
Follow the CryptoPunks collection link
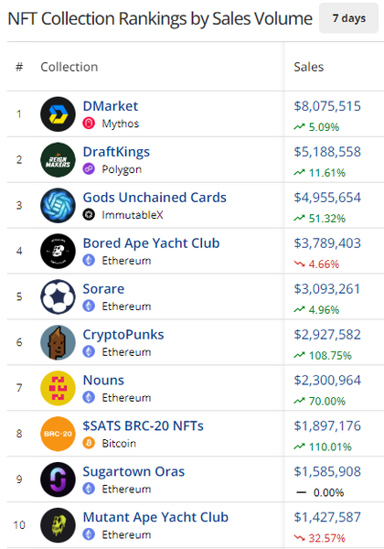pyautogui.click(x=123, y=335)
